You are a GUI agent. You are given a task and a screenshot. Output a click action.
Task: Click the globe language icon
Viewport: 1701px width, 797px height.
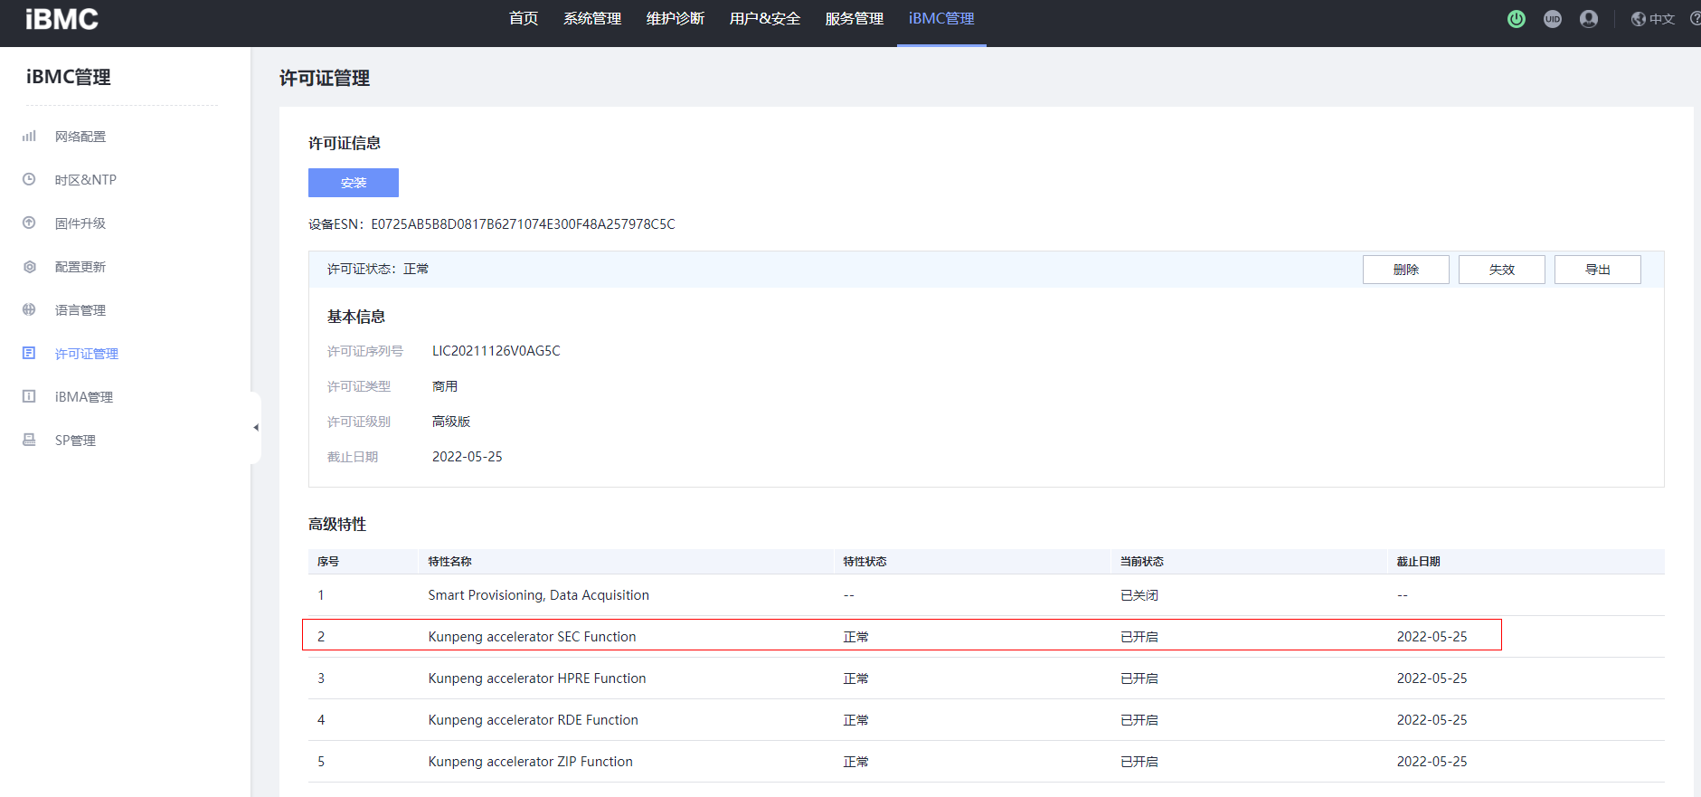1639,19
